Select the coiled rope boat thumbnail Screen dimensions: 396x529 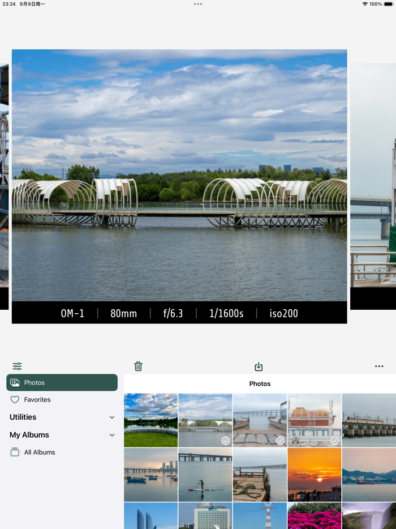coord(260,475)
